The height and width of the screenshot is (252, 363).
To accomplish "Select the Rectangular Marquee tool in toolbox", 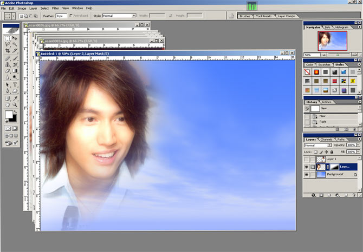I will 8,38.
